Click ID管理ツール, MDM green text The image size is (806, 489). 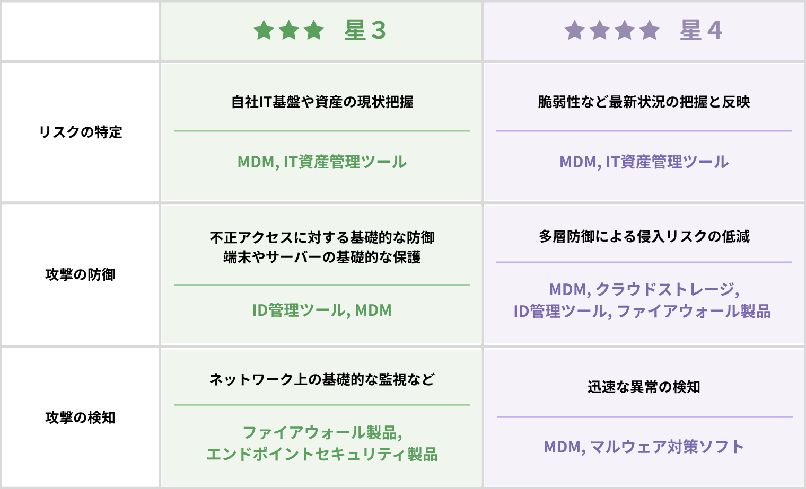pyautogui.click(x=322, y=310)
